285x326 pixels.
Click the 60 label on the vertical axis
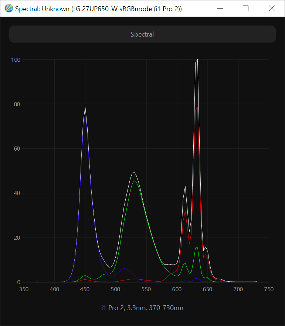pos(17,149)
